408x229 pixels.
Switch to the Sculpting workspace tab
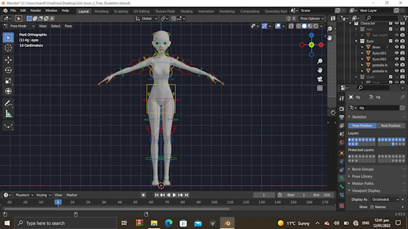coord(121,11)
